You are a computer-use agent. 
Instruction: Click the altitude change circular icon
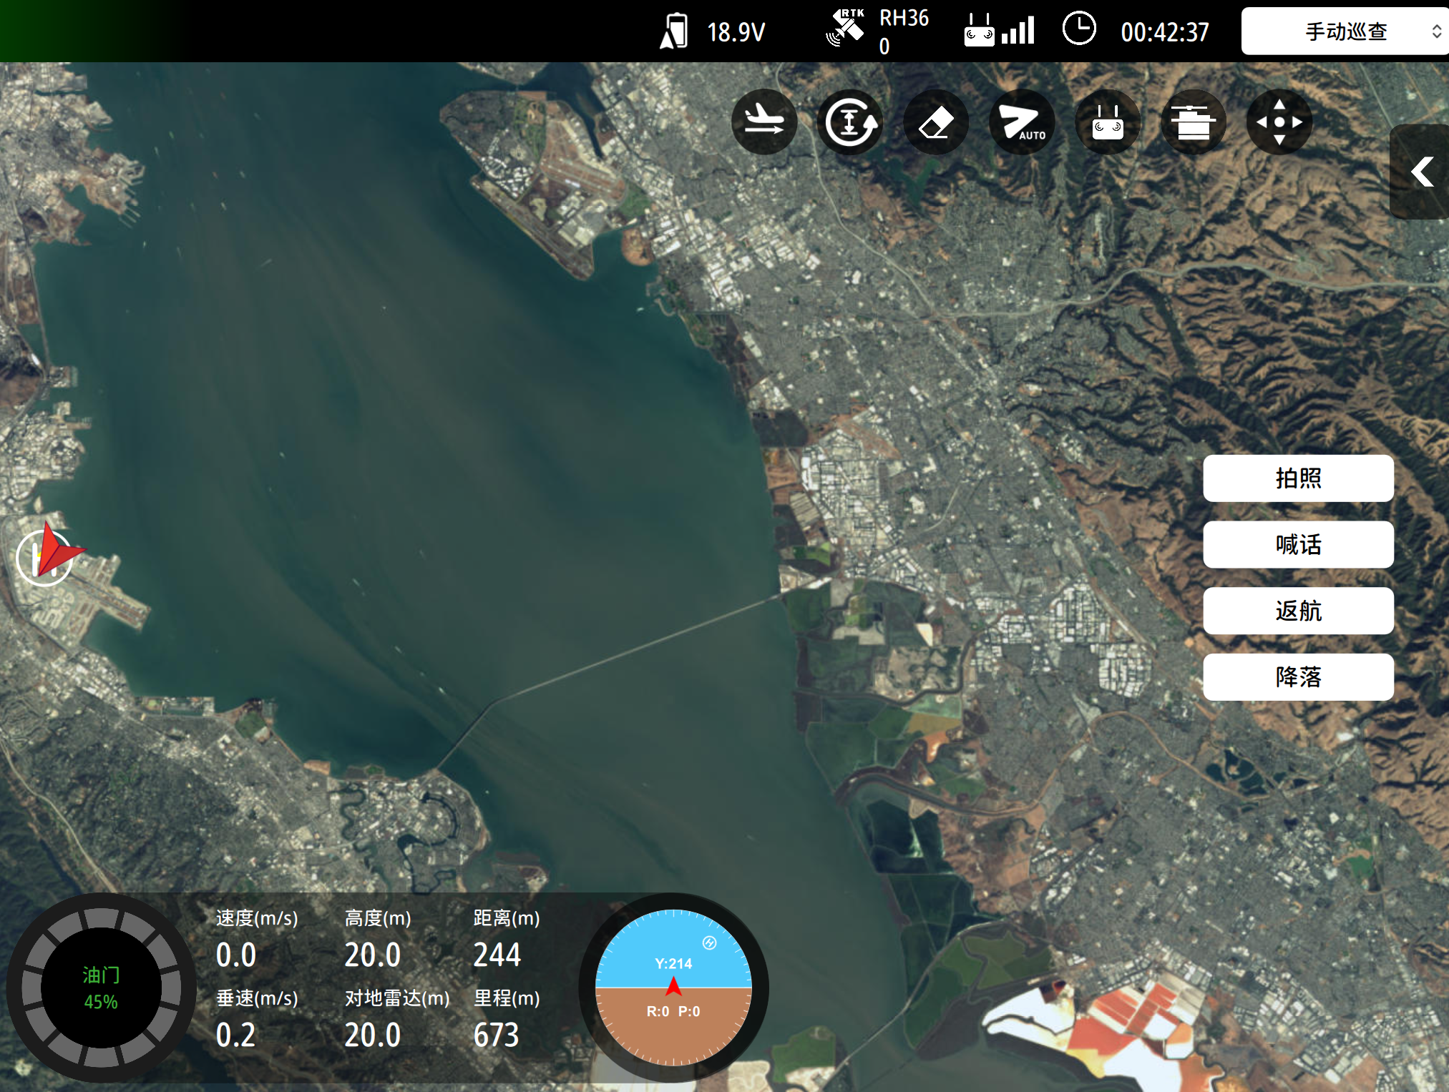point(850,122)
